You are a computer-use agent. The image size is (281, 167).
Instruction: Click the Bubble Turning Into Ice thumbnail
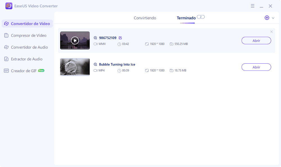(x=75, y=67)
